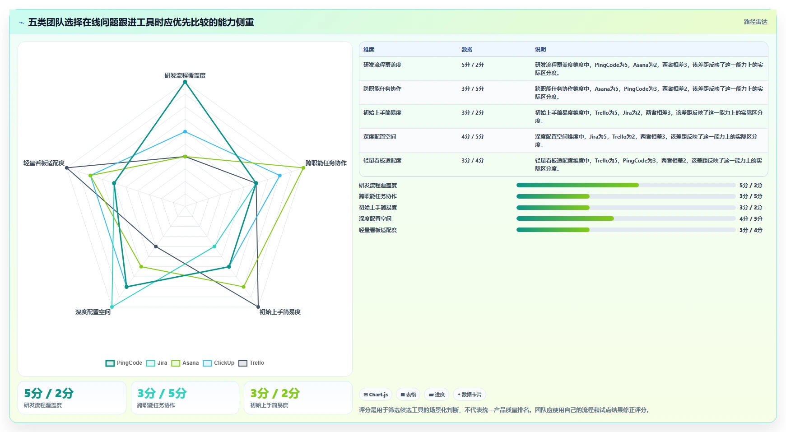Image resolution: width=786 pixels, height=432 pixels.
Task: Click the 路径雷达 tag in the header
Action: [x=755, y=22]
